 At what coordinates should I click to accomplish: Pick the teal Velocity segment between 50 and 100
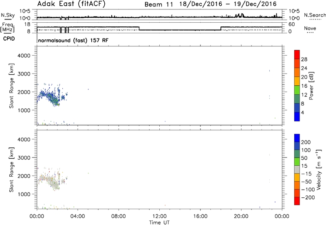[x=297, y=154]
